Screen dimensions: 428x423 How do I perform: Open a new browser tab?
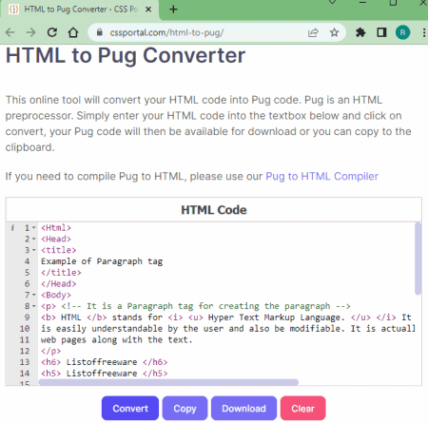[x=173, y=10]
